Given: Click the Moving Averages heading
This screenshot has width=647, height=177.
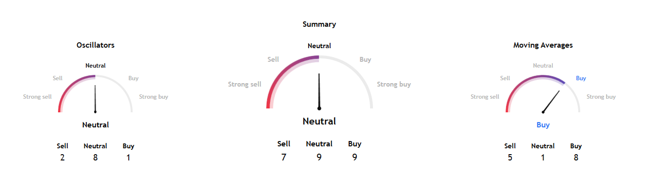Looking at the screenshot, I should [543, 45].
